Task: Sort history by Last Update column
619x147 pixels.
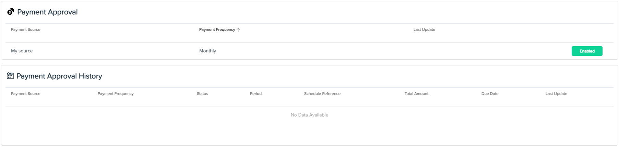Action: coord(556,94)
